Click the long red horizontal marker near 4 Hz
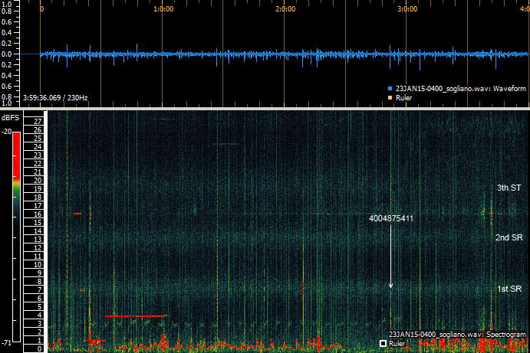Image resolution: width=530 pixels, height=353 pixels. pos(137,315)
